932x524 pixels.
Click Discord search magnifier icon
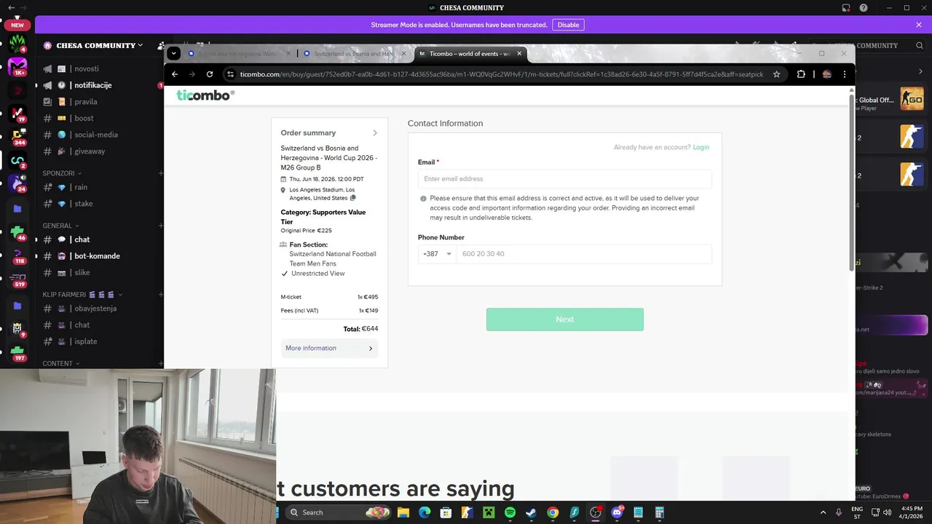[x=920, y=45]
